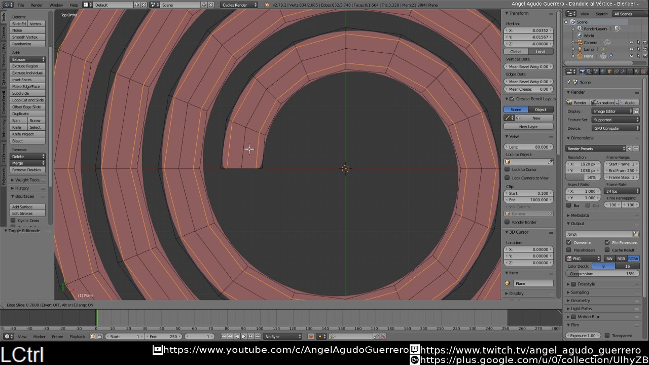Viewport: 649px width, 365px height.
Task: Click the add render preset plus icon
Action: [x=630, y=149]
